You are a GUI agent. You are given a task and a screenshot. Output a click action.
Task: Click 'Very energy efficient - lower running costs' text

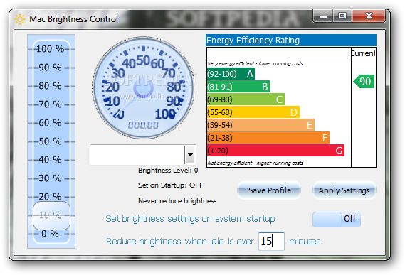(256, 63)
